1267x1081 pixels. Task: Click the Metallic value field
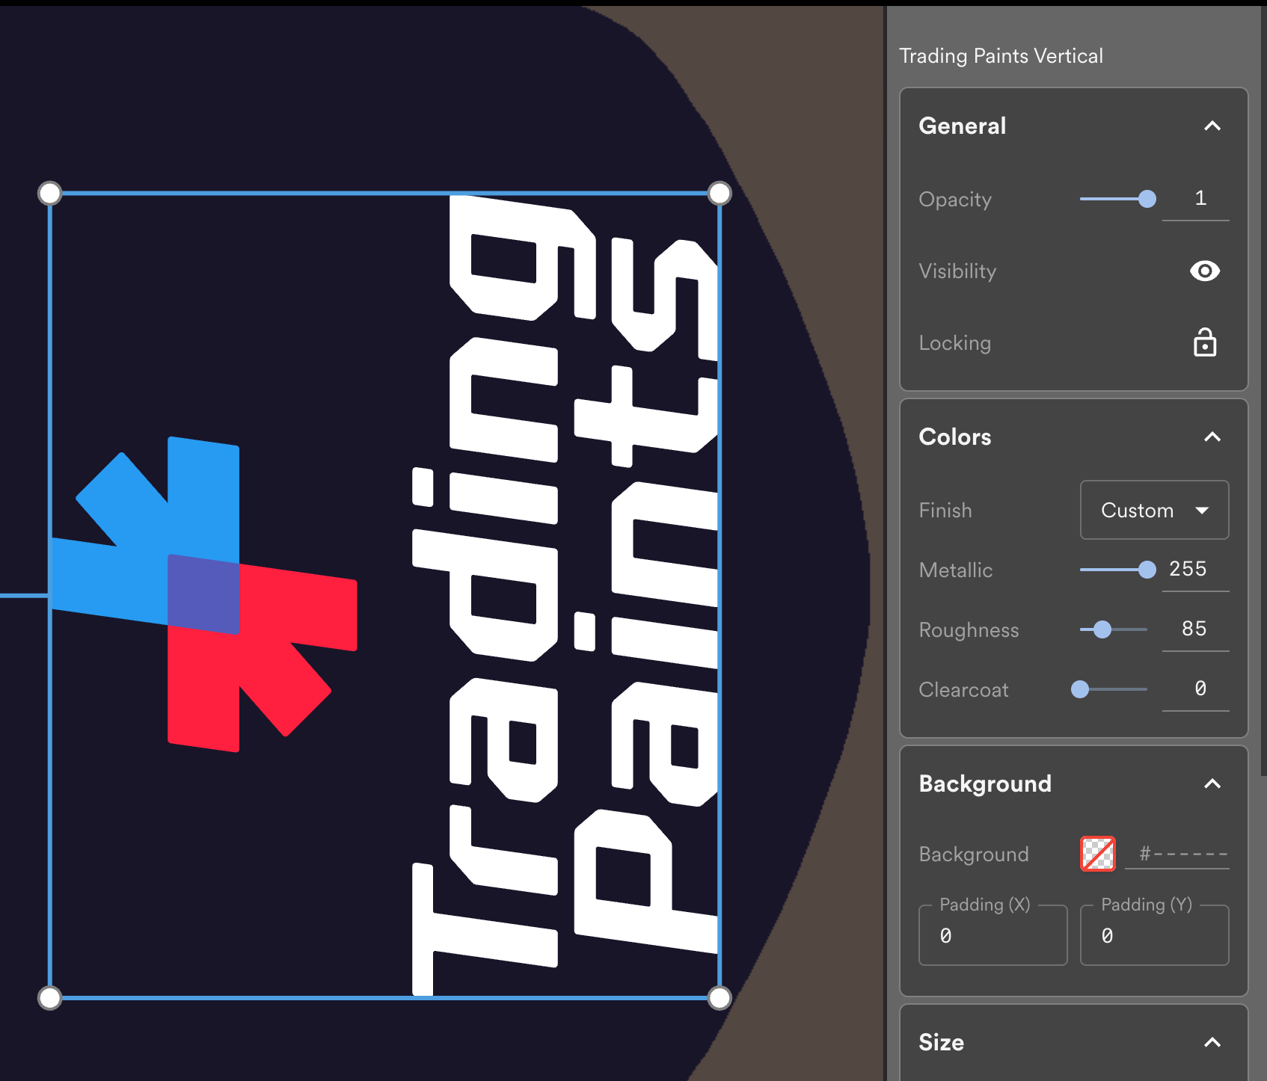(1195, 570)
